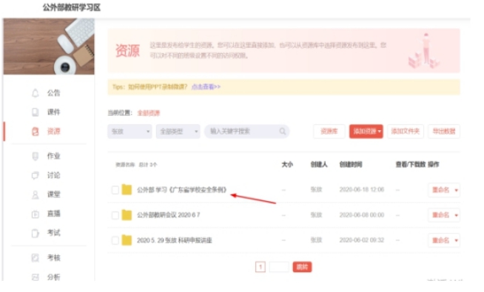The image size is (484, 292).
Task: Open the 讨论 discussion icon
Action: tap(36, 175)
